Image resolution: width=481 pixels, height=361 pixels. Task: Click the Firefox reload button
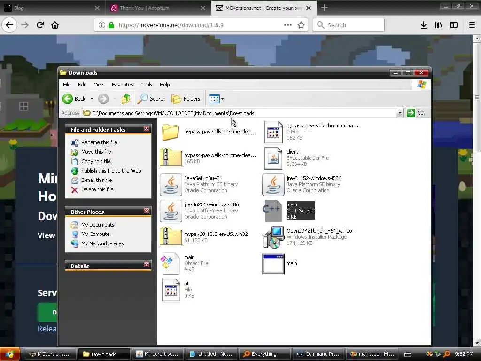(40, 25)
